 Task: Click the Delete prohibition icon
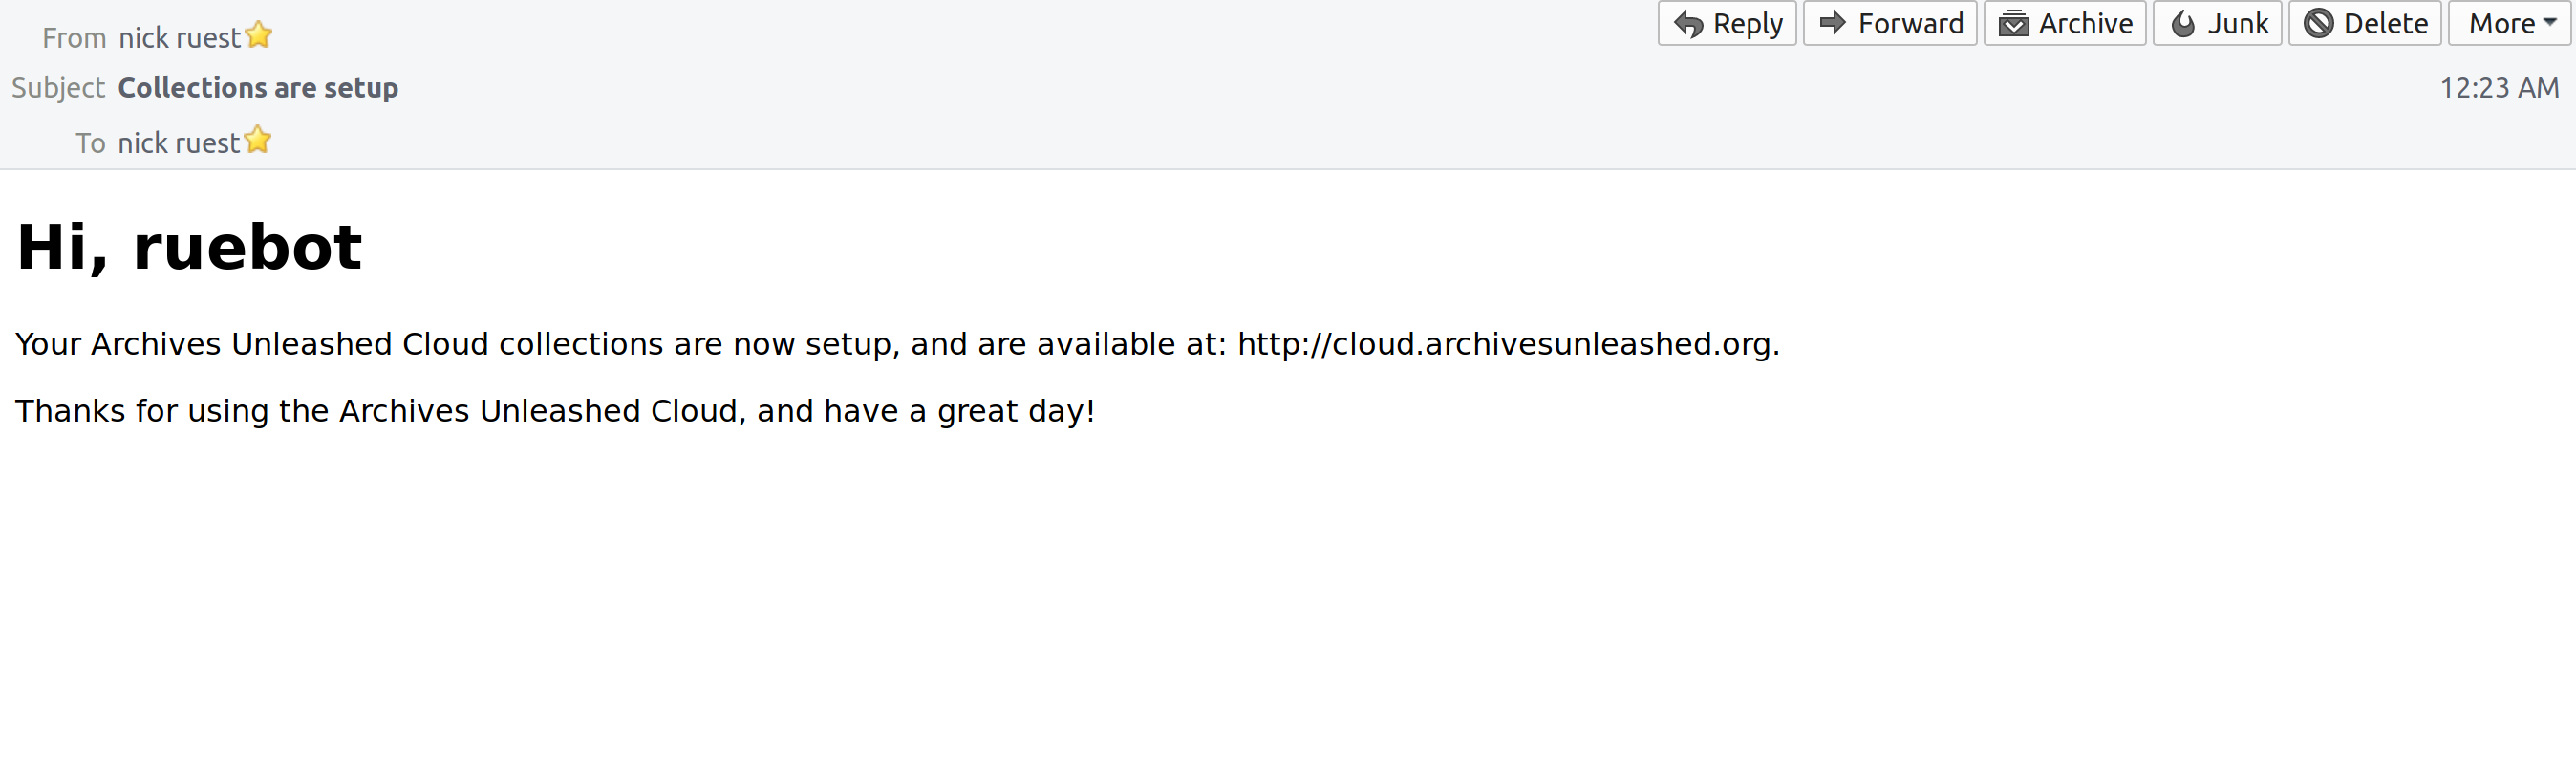[x=2318, y=22]
